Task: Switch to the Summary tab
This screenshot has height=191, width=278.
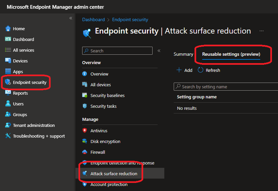Action: click(183, 54)
